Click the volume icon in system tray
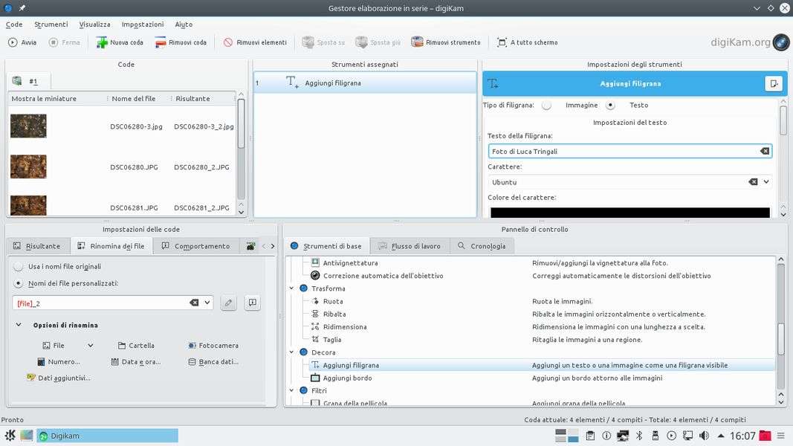The image size is (793, 446). pos(704,436)
